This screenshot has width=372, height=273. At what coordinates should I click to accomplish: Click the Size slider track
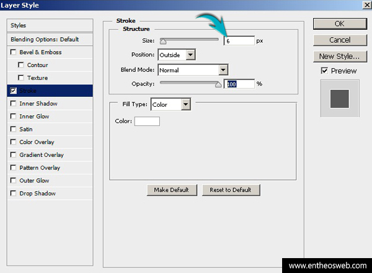[189, 41]
